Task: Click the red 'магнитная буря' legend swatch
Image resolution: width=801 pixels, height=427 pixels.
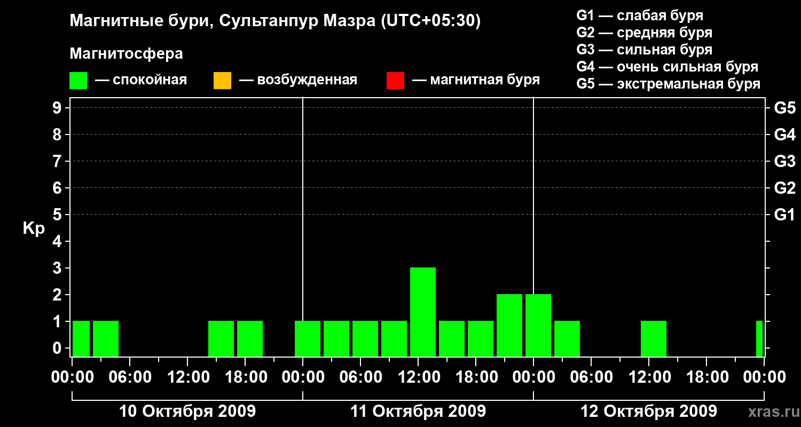Action: (x=395, y=81)
